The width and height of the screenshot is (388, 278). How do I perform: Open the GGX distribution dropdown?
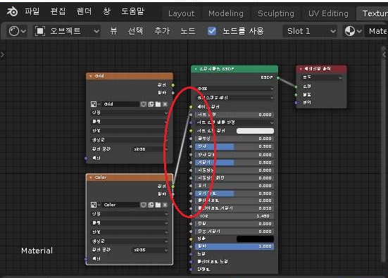point(235,89)
